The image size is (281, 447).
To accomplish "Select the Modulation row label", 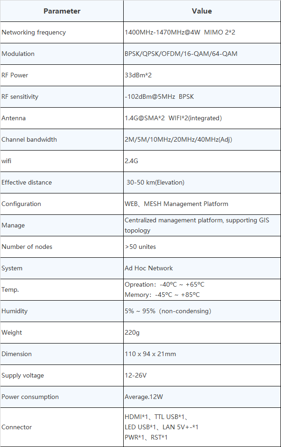I will [x=18, y=54].
